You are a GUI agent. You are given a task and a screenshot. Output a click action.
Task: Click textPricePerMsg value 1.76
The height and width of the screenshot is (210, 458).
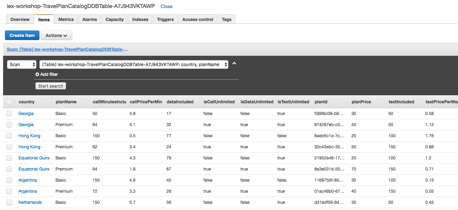click(x=429, y=136)
